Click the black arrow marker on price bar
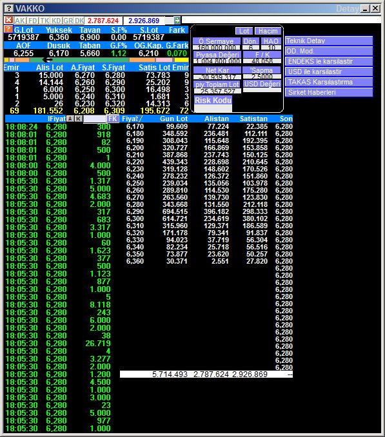Viewport: 385px width, 437px height. tap(47, 60)
